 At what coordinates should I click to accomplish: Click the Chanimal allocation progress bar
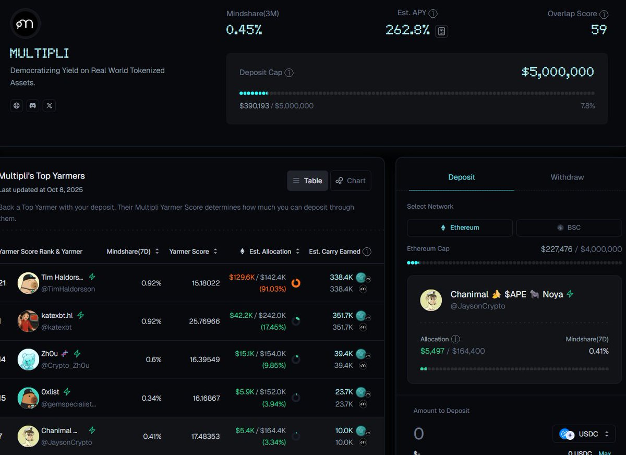point(514,369)
